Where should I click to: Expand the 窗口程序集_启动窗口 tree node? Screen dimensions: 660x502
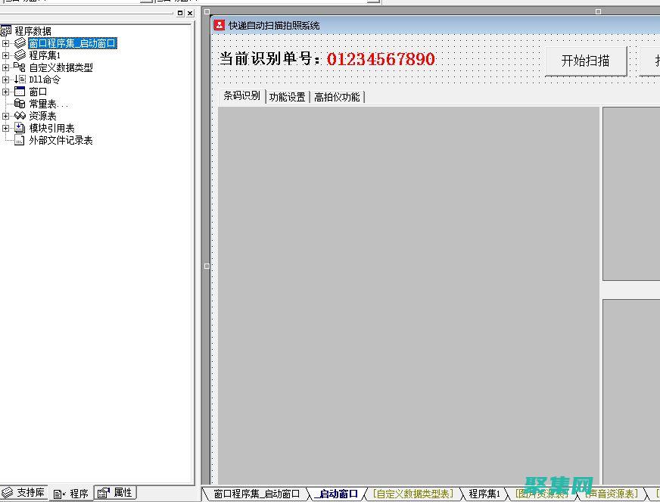pos(6,43)
